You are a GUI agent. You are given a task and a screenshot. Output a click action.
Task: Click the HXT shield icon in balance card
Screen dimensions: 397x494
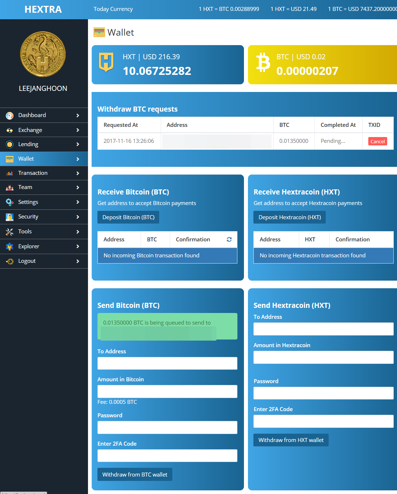[x=106, y=62]
